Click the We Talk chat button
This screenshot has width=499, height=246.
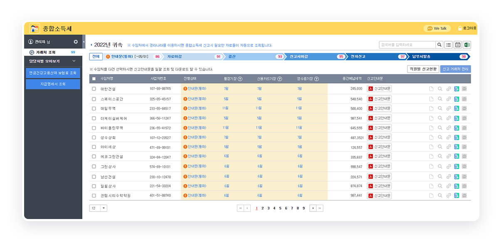(437, 28)
